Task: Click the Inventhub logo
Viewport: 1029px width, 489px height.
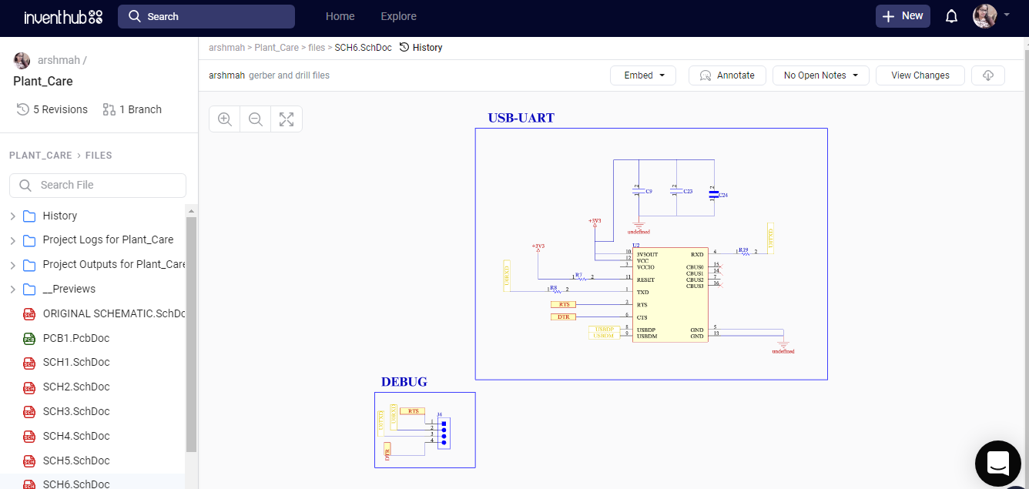Action: [63, 16]
